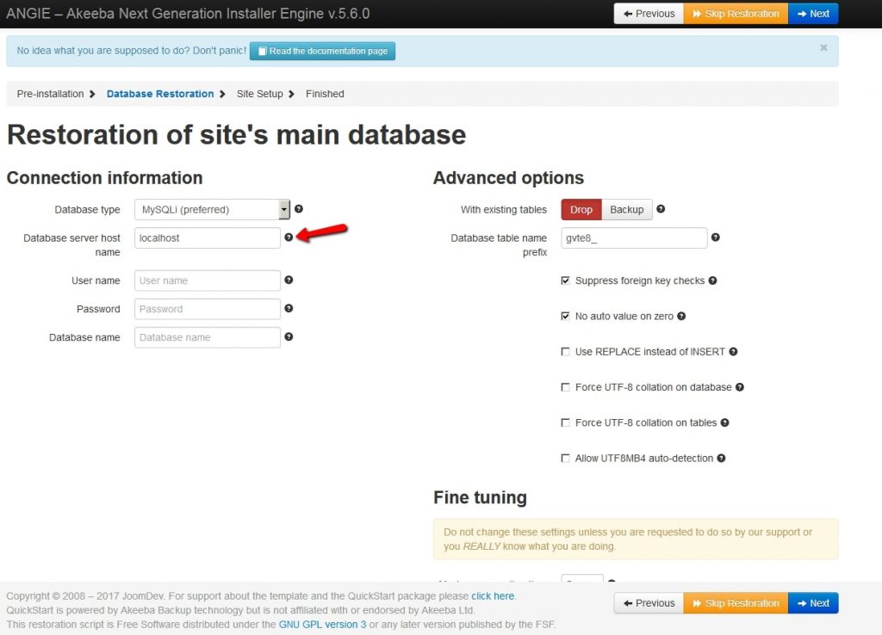882x635 pixels.
Task: Uncheck Suppress foreign key checks
Action: 566,281
